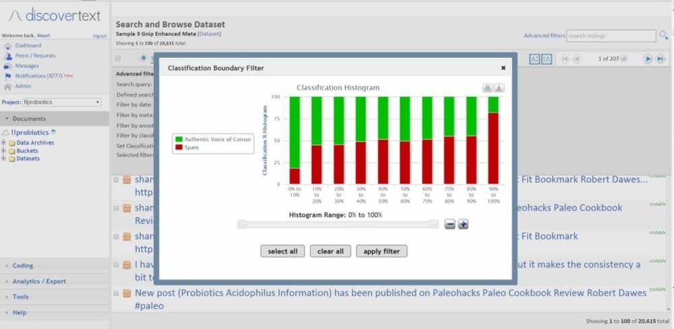Check the first listed document's checkbox
Screen dimensions: 674x329
tap(117, 180)
